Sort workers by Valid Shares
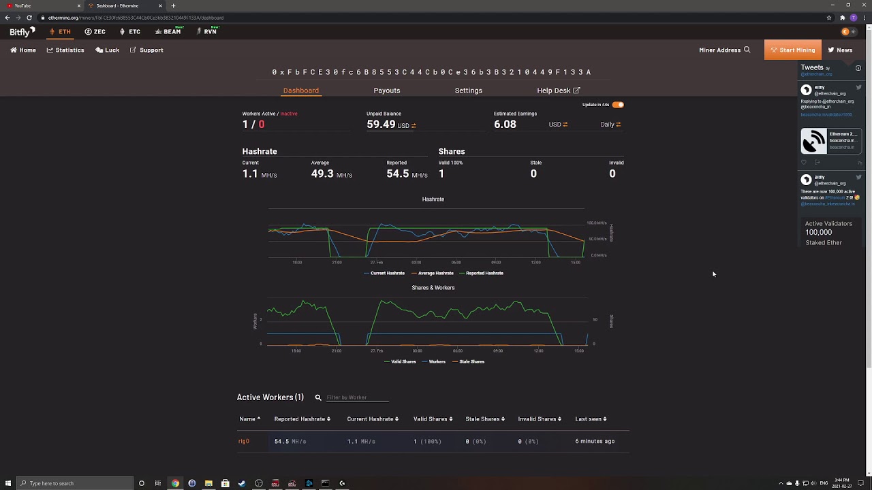Image resolution: width=872 pixels, height=490 pixels. coord(433,419)
